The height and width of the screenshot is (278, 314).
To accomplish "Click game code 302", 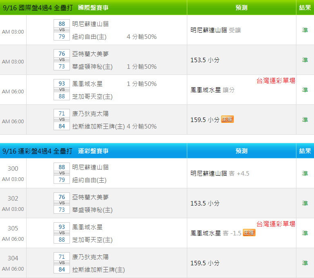I will coord(13,199).
